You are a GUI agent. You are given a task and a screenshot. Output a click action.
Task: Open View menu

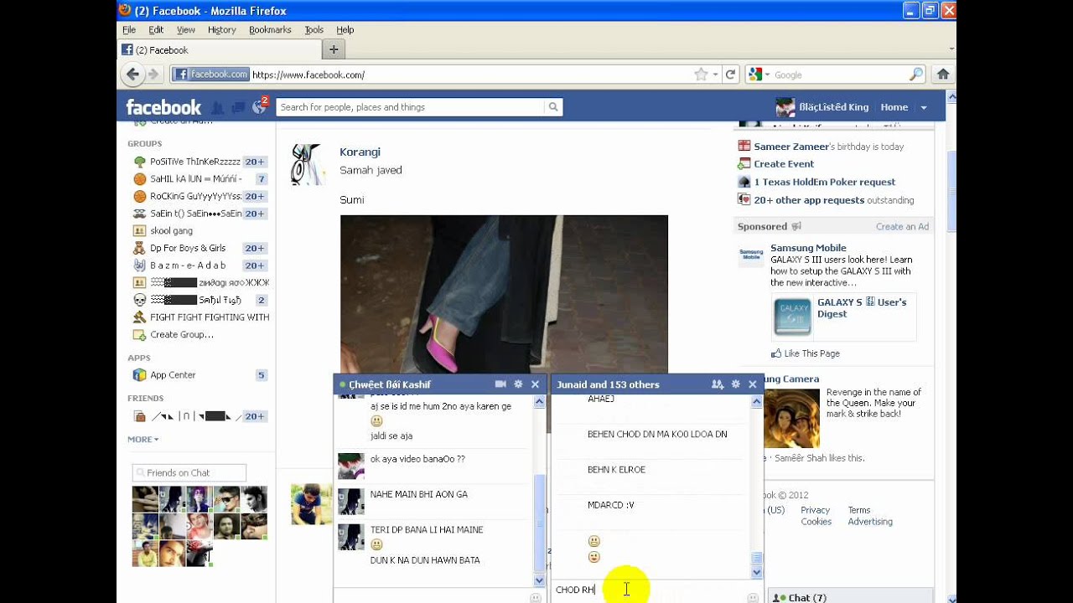click(x=185, y=29)
